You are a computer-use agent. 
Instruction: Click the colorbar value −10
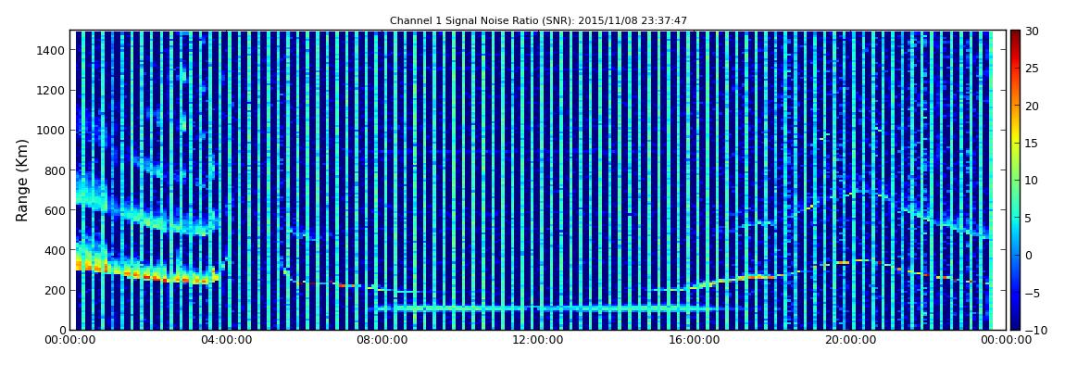pos(1034,330)
